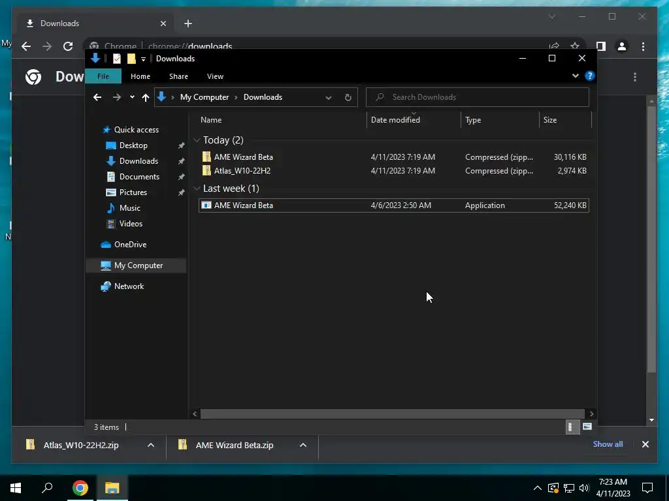Image resolution: width=669 pixels, height=501 pixels.
Task: Click Explorer horizontal scrollbar left arrow
Action: 195,414
